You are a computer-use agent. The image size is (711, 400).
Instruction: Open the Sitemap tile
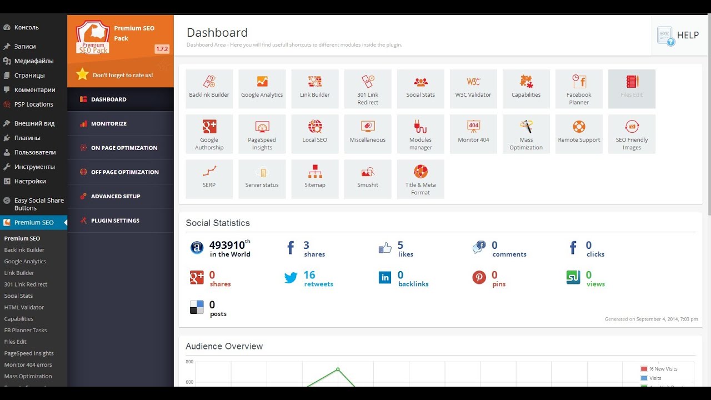315,179
